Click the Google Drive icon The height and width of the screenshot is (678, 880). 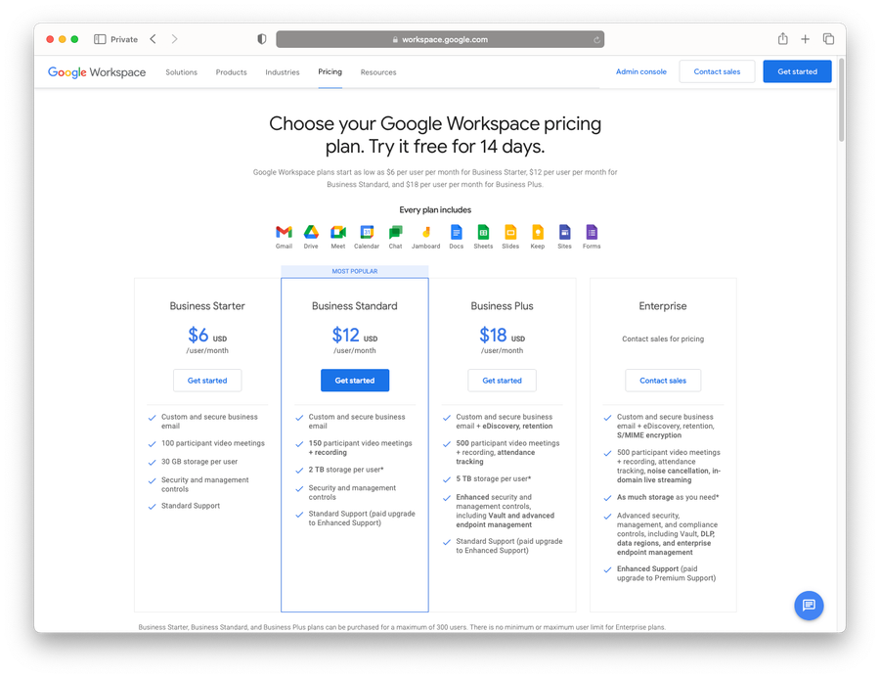click(311, 232)
